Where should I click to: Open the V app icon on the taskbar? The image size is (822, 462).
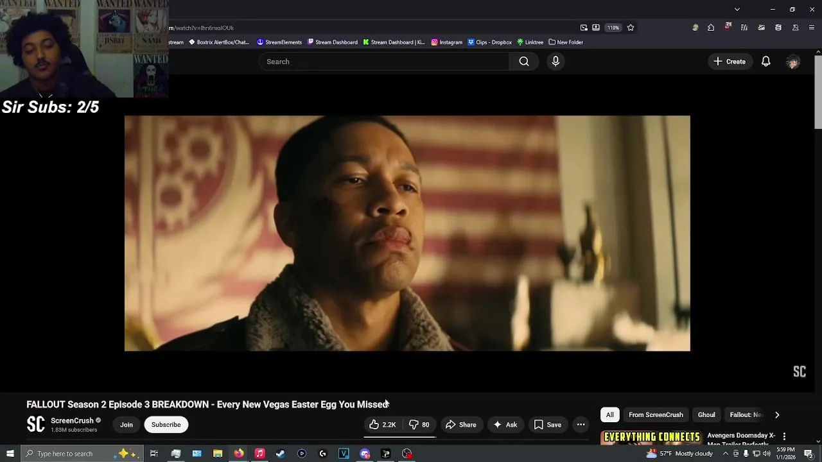click(344, 454)
